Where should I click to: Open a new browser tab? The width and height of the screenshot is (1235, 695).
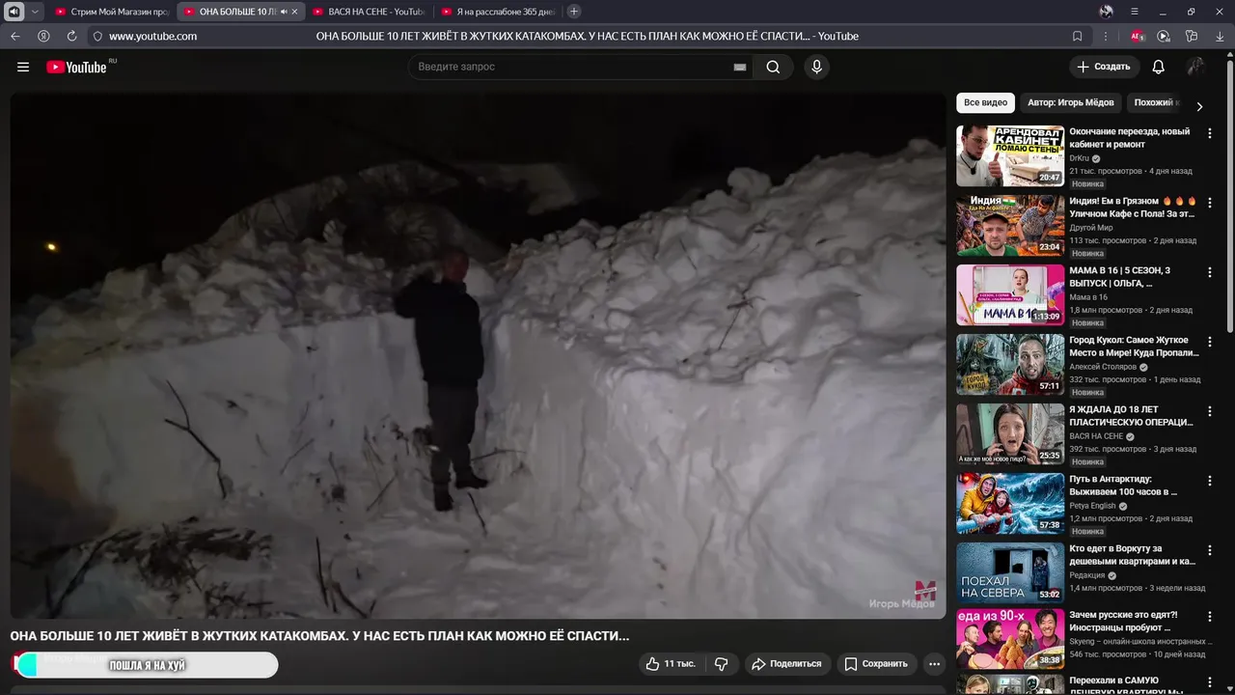point(574,12)
